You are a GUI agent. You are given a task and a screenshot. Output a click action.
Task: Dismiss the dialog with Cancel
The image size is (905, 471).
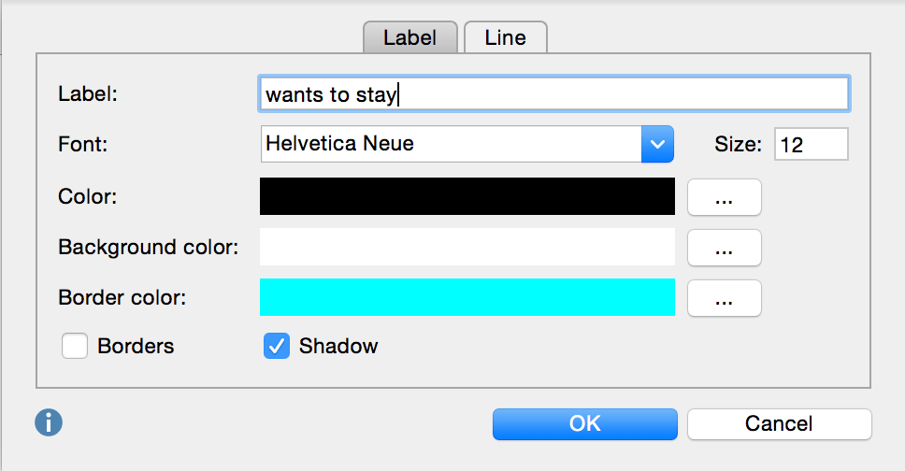click(779, 423)
